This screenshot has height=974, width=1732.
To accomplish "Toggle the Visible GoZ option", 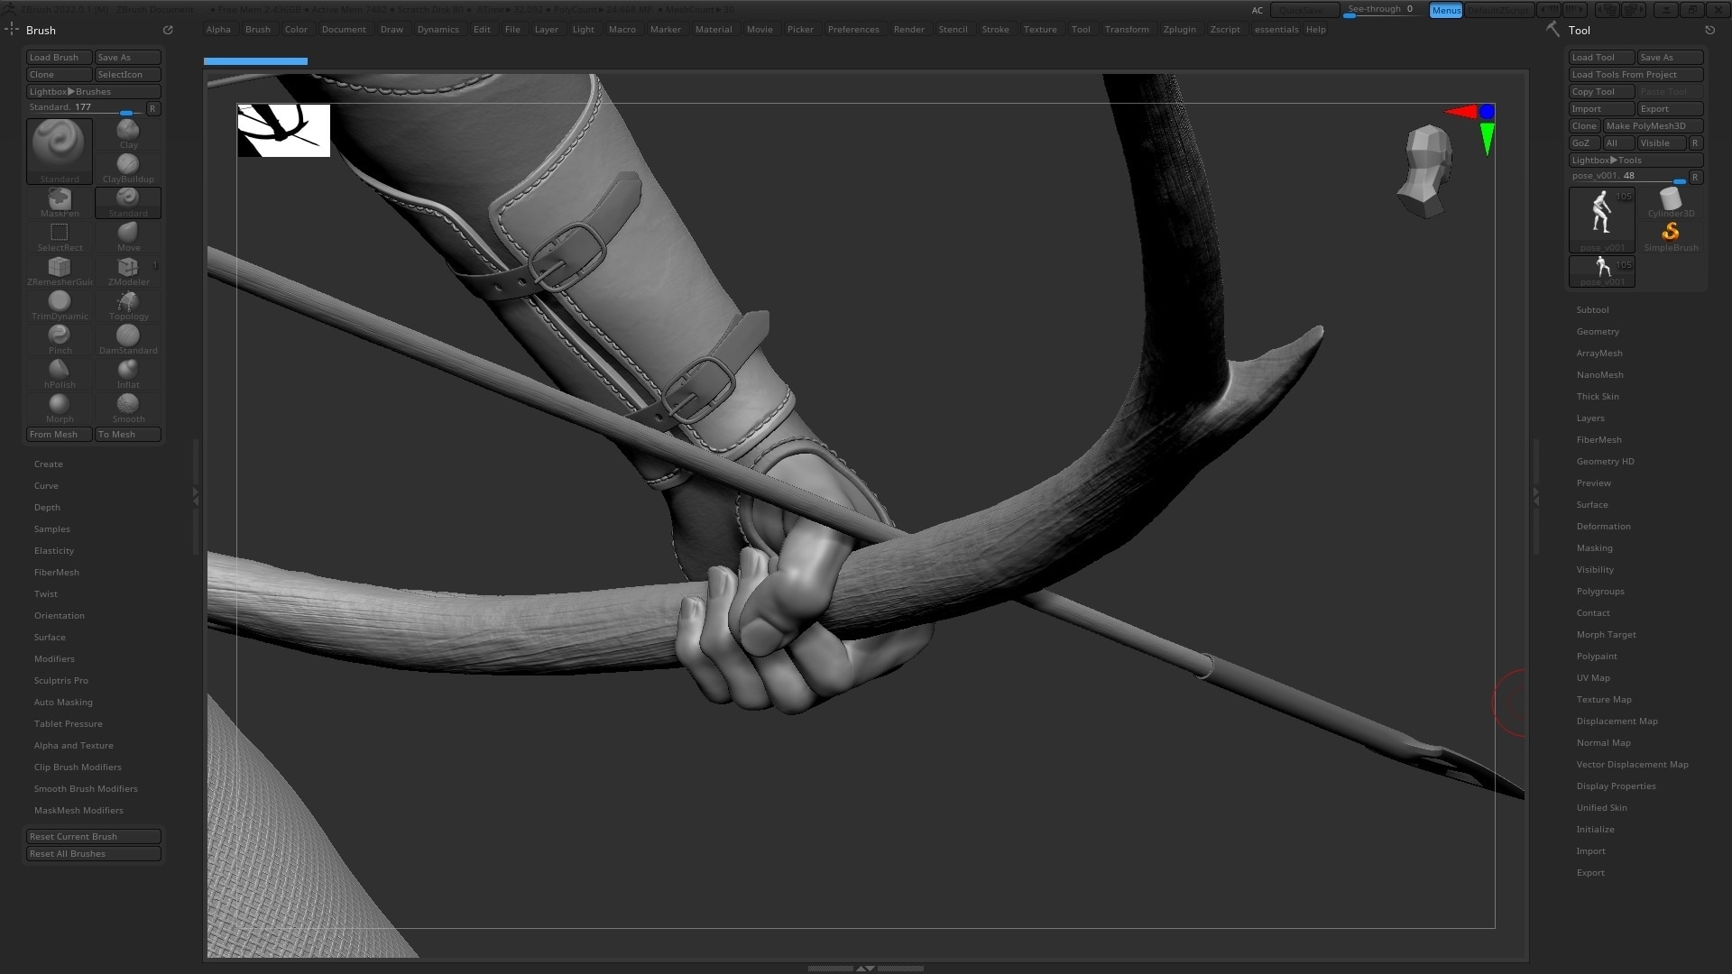I will click(1660, 143).
